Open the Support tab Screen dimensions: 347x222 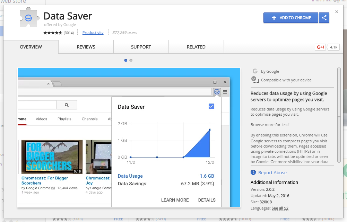(141, 47)
